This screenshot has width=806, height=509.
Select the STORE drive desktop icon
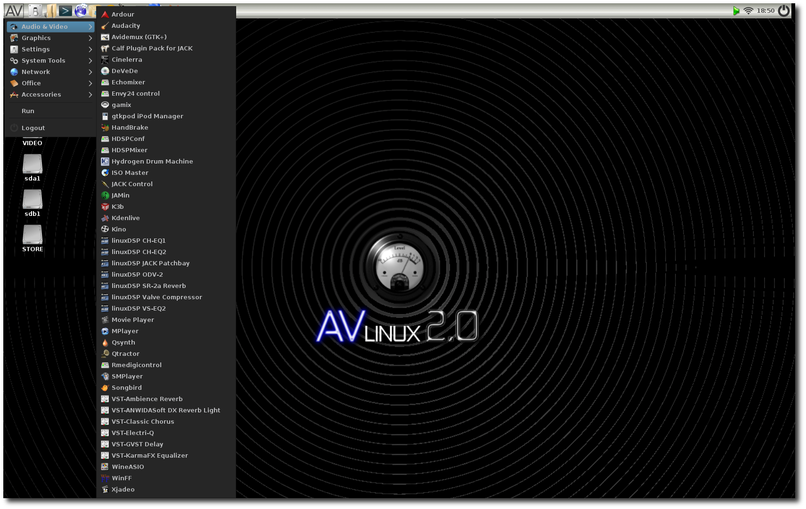click(x=33, y=238)
